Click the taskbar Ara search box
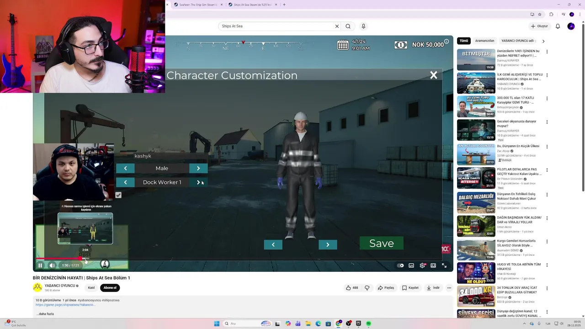Screen dimensions: 585x329 click(x=248, y=324)
